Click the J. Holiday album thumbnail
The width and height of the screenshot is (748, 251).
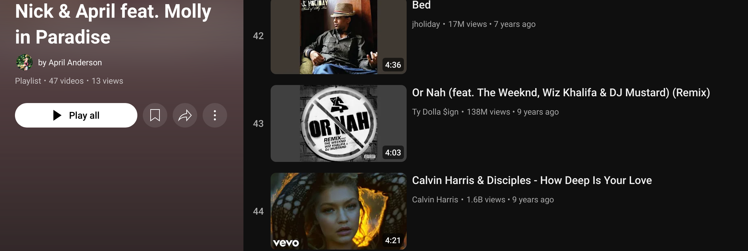339,37
